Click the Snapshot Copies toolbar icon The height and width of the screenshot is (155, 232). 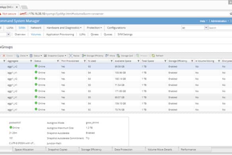[45, 56]
